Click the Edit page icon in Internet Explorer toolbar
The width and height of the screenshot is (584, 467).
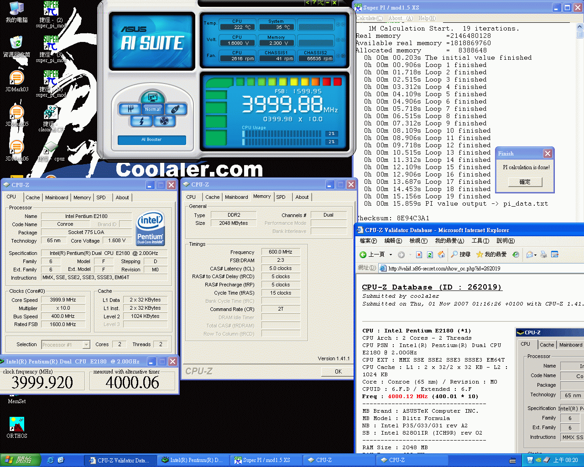[554, 254]
